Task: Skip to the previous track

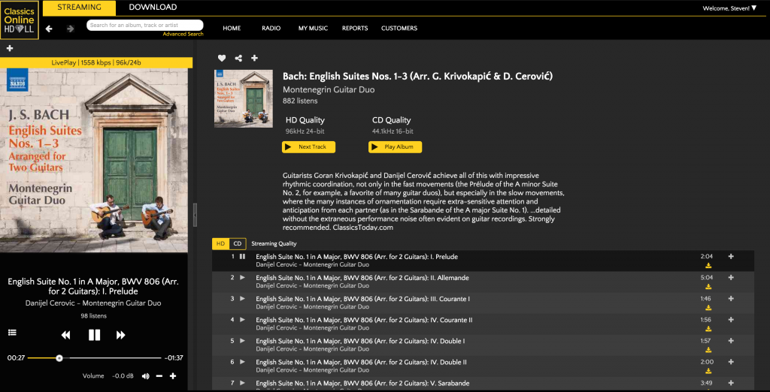Action: 66,335
